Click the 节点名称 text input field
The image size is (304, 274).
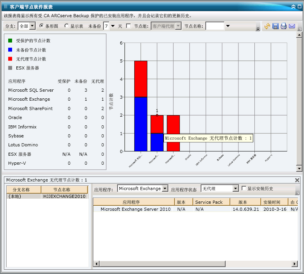pyautogui.click(x=215, y=26)
